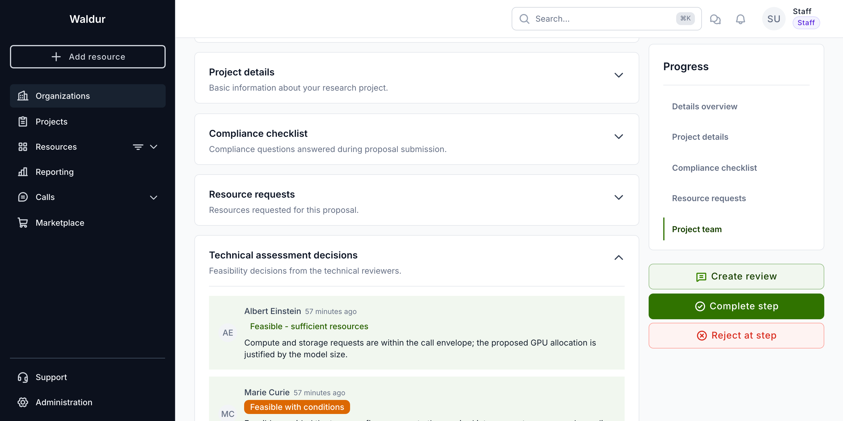
Task: Click Albert Einstein's '57 minutes ago' timestamp
Action: pos(330,311)
